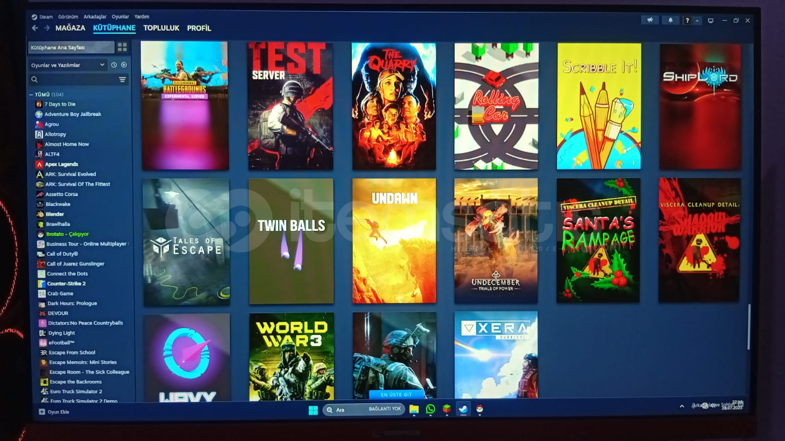Screen dimensions: 785x441
Task: Open the Görünüm menu
Action: click(68, 17)
